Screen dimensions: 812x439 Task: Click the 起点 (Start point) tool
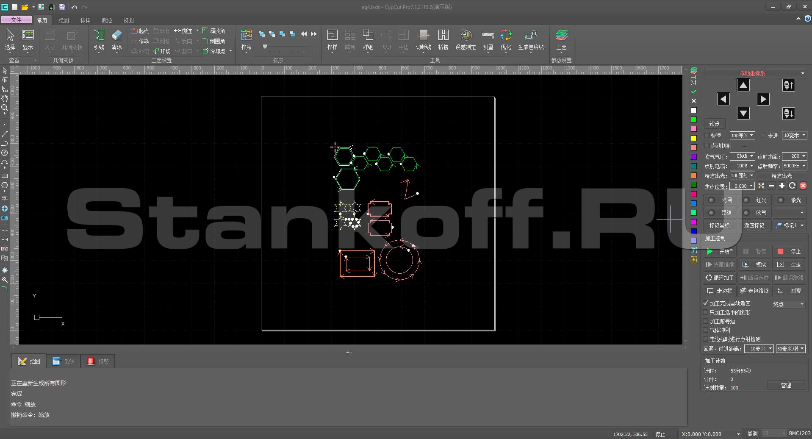coord(140,31)
